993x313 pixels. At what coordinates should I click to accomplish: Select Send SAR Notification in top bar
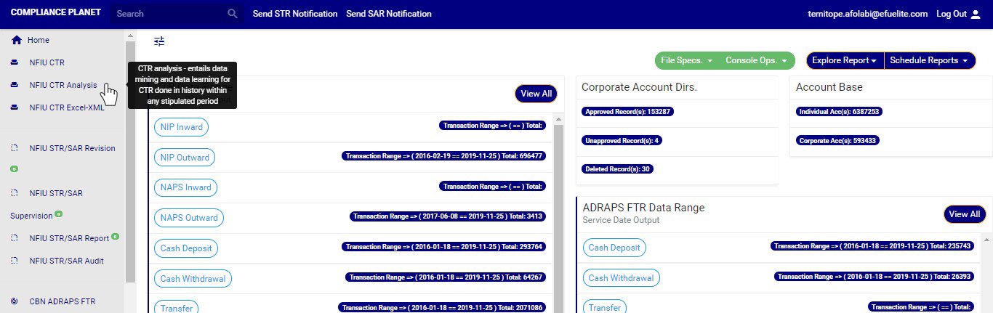pyautogui.click(x=388, y=14)
